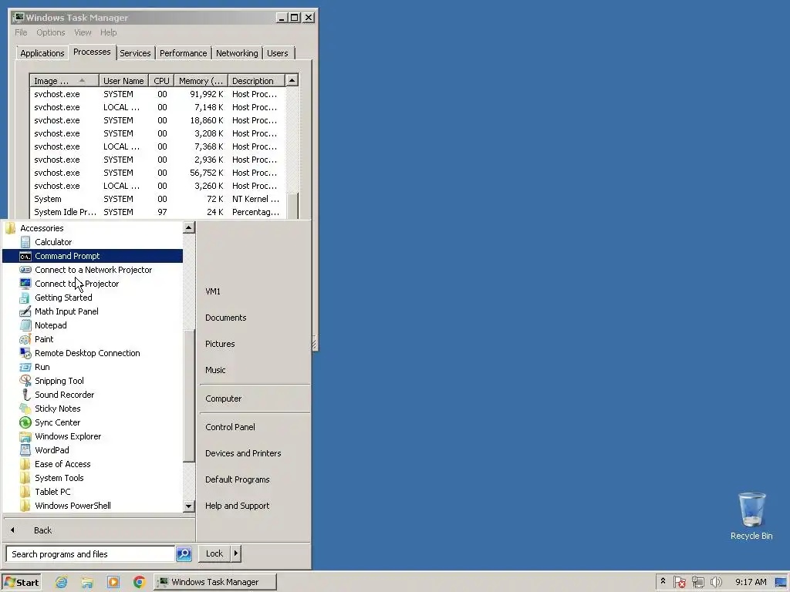790x592 pixels.
Task: Launch Math Input Panel
Action: [x=66, y=311]
